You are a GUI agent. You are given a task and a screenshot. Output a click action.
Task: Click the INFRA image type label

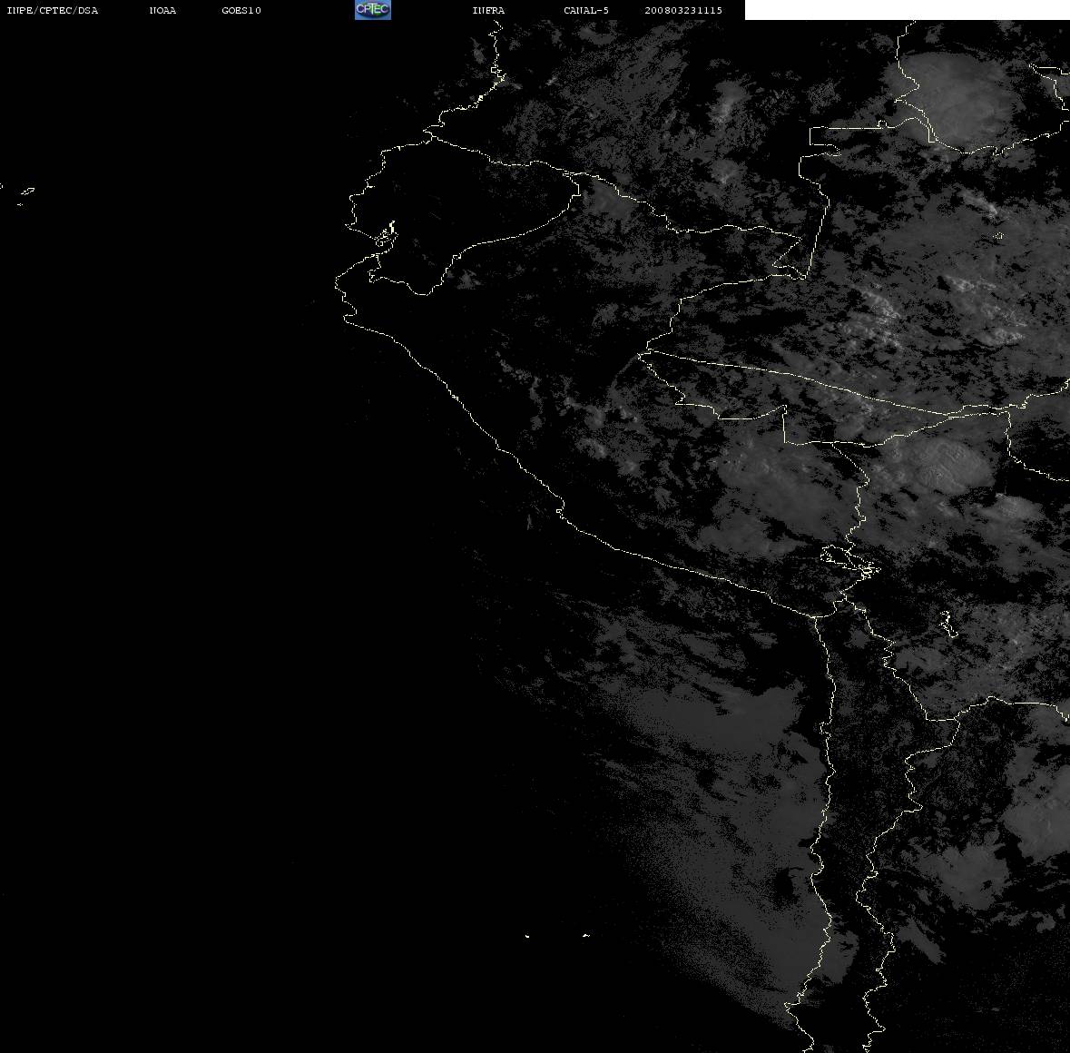(x=488, y=10)
